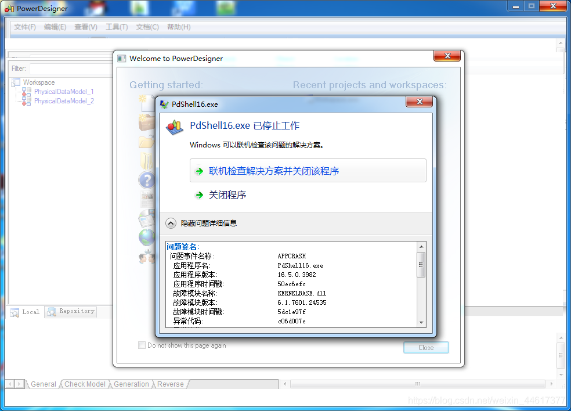Screen dimensions: 571x411
Task: Select PhysicalDataModel_2 in the workspace tree
Action: coord(64,101)
